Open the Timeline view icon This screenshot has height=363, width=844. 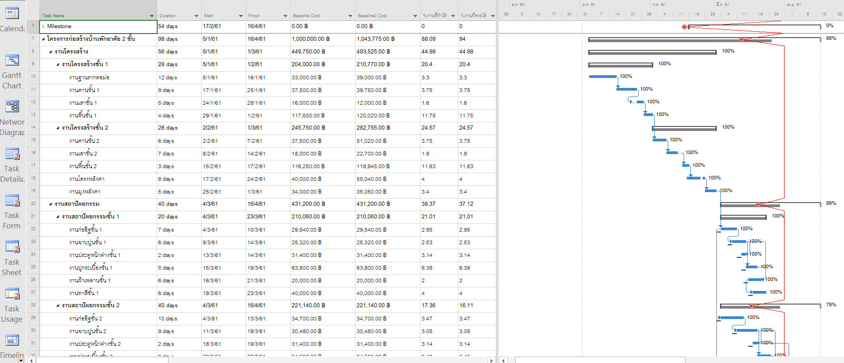12,340
